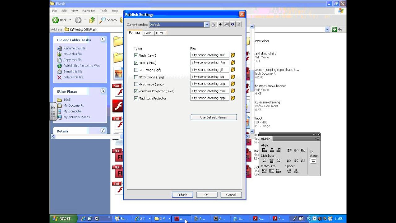Browse folder for city-scene-drawing.gif
The image size is (396, 223).
233,70
